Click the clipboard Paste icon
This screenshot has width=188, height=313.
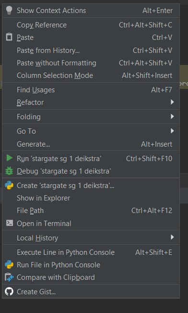[9, 38]
